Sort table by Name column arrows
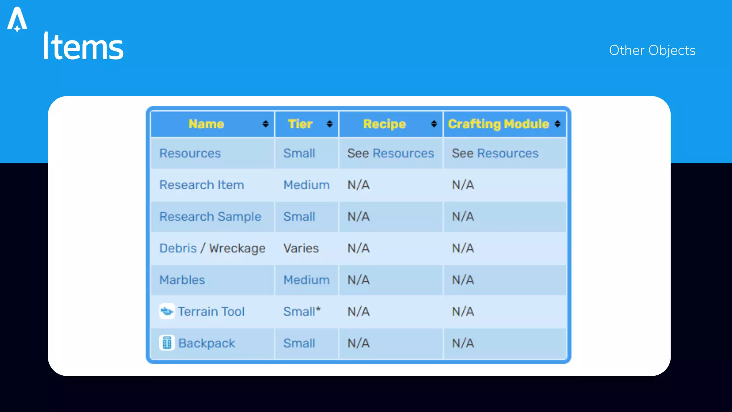Screen dimensions: 732x412 pos(265,124)
